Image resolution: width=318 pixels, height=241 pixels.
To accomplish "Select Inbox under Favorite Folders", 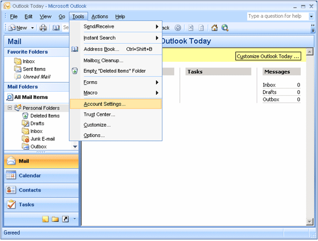I will (x=29, y=61).
